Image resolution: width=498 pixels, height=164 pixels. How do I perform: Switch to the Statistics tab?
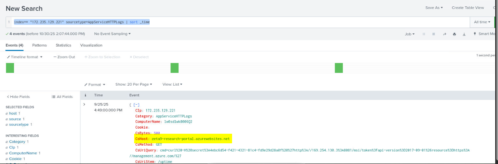(63, 45)
